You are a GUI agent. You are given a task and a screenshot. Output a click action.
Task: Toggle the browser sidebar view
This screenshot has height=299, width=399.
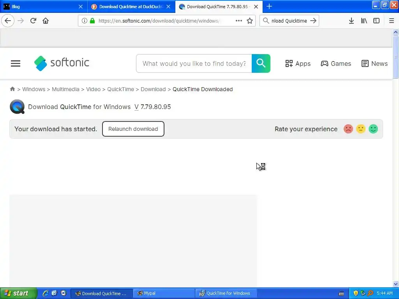(x=376, y=21)
